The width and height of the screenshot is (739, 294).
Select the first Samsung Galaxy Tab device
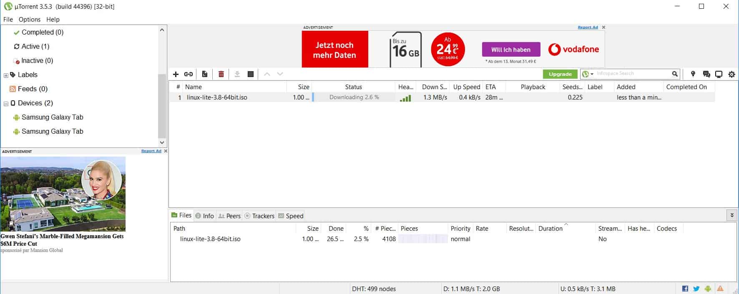[52, 117]
